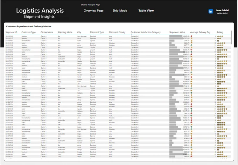Open the LinkedIn profile icon
Image resolution: width=238 pixels, height=165 pixels.
211,11
